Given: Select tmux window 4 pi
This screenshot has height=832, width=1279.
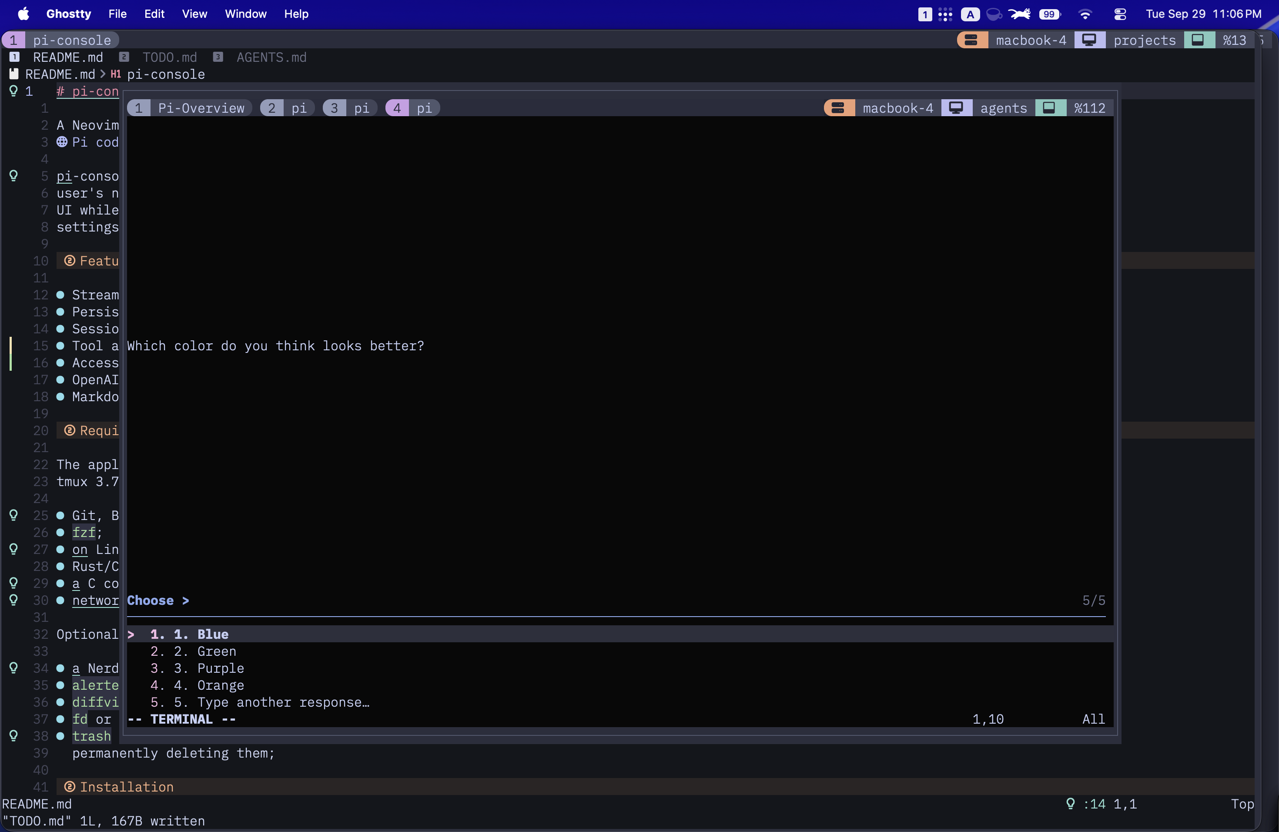Looking at the screenshot, I should [413, 108].
